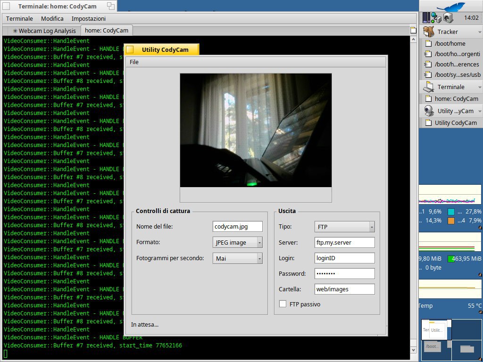Click the cyan color swatch in activity monitor
Viewport: 483px width, 362px height.
[451, 212]
